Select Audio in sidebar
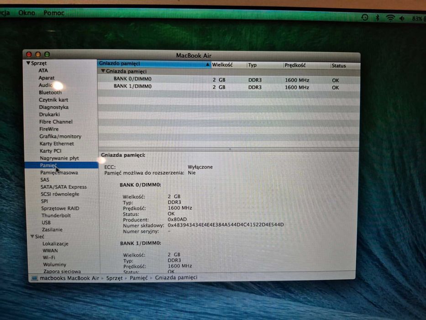This screenshot has height=320, width=426. coord(46,85)
